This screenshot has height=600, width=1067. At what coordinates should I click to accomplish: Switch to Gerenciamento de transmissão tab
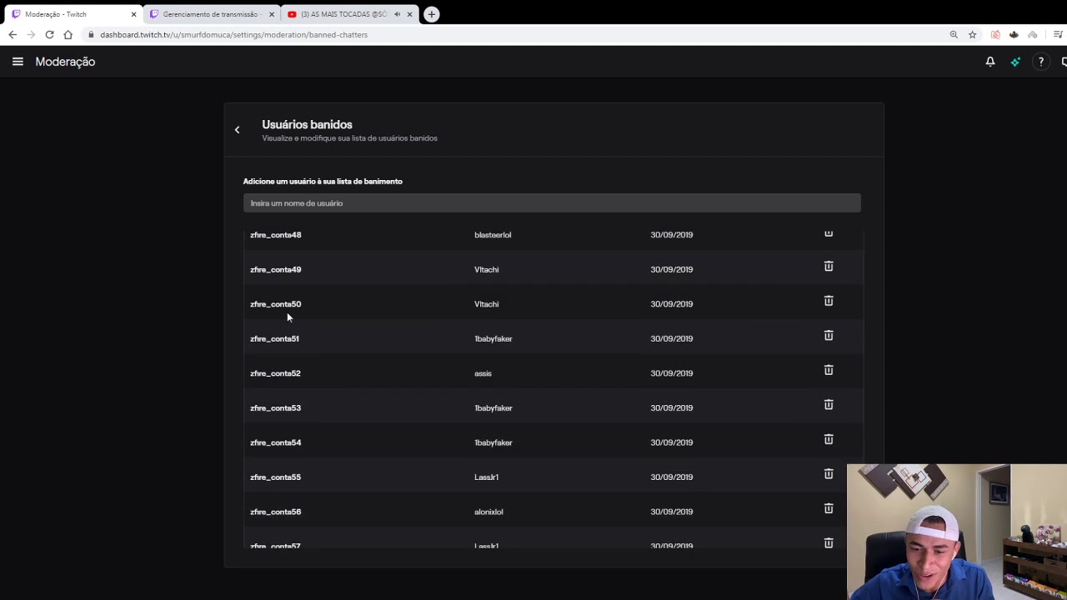211,14
